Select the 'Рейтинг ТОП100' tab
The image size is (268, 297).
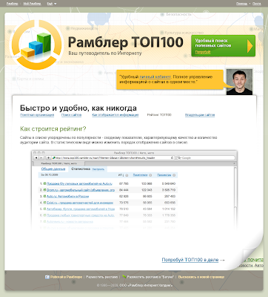point(159,115)
